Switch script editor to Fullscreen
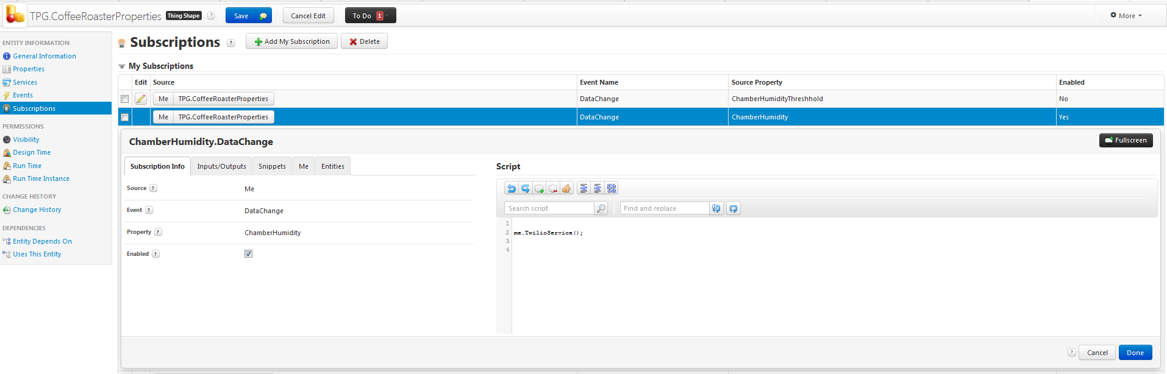The width and height of the screenshot is (1167, 374). coord(1126,140)
